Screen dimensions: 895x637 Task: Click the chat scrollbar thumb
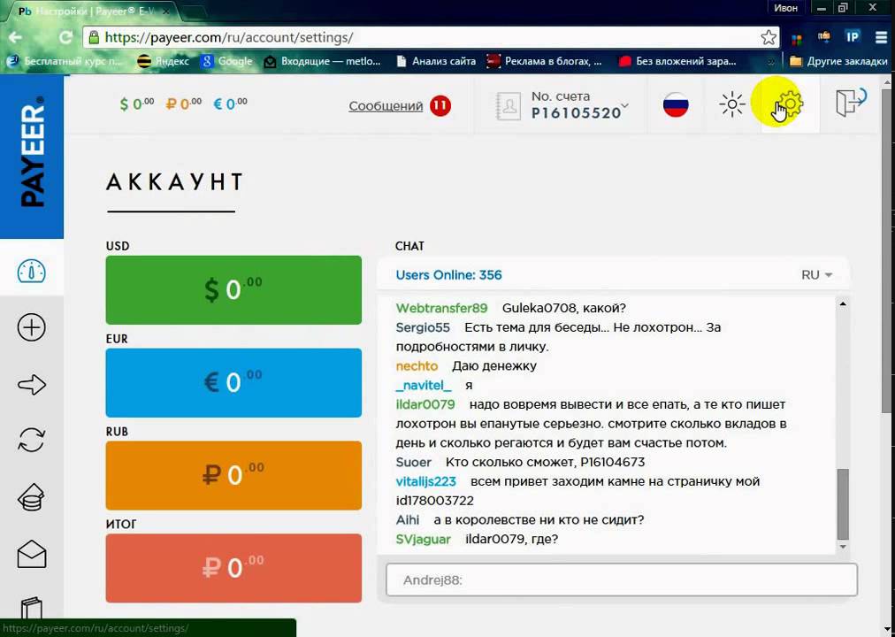click(x=843, y=504)
